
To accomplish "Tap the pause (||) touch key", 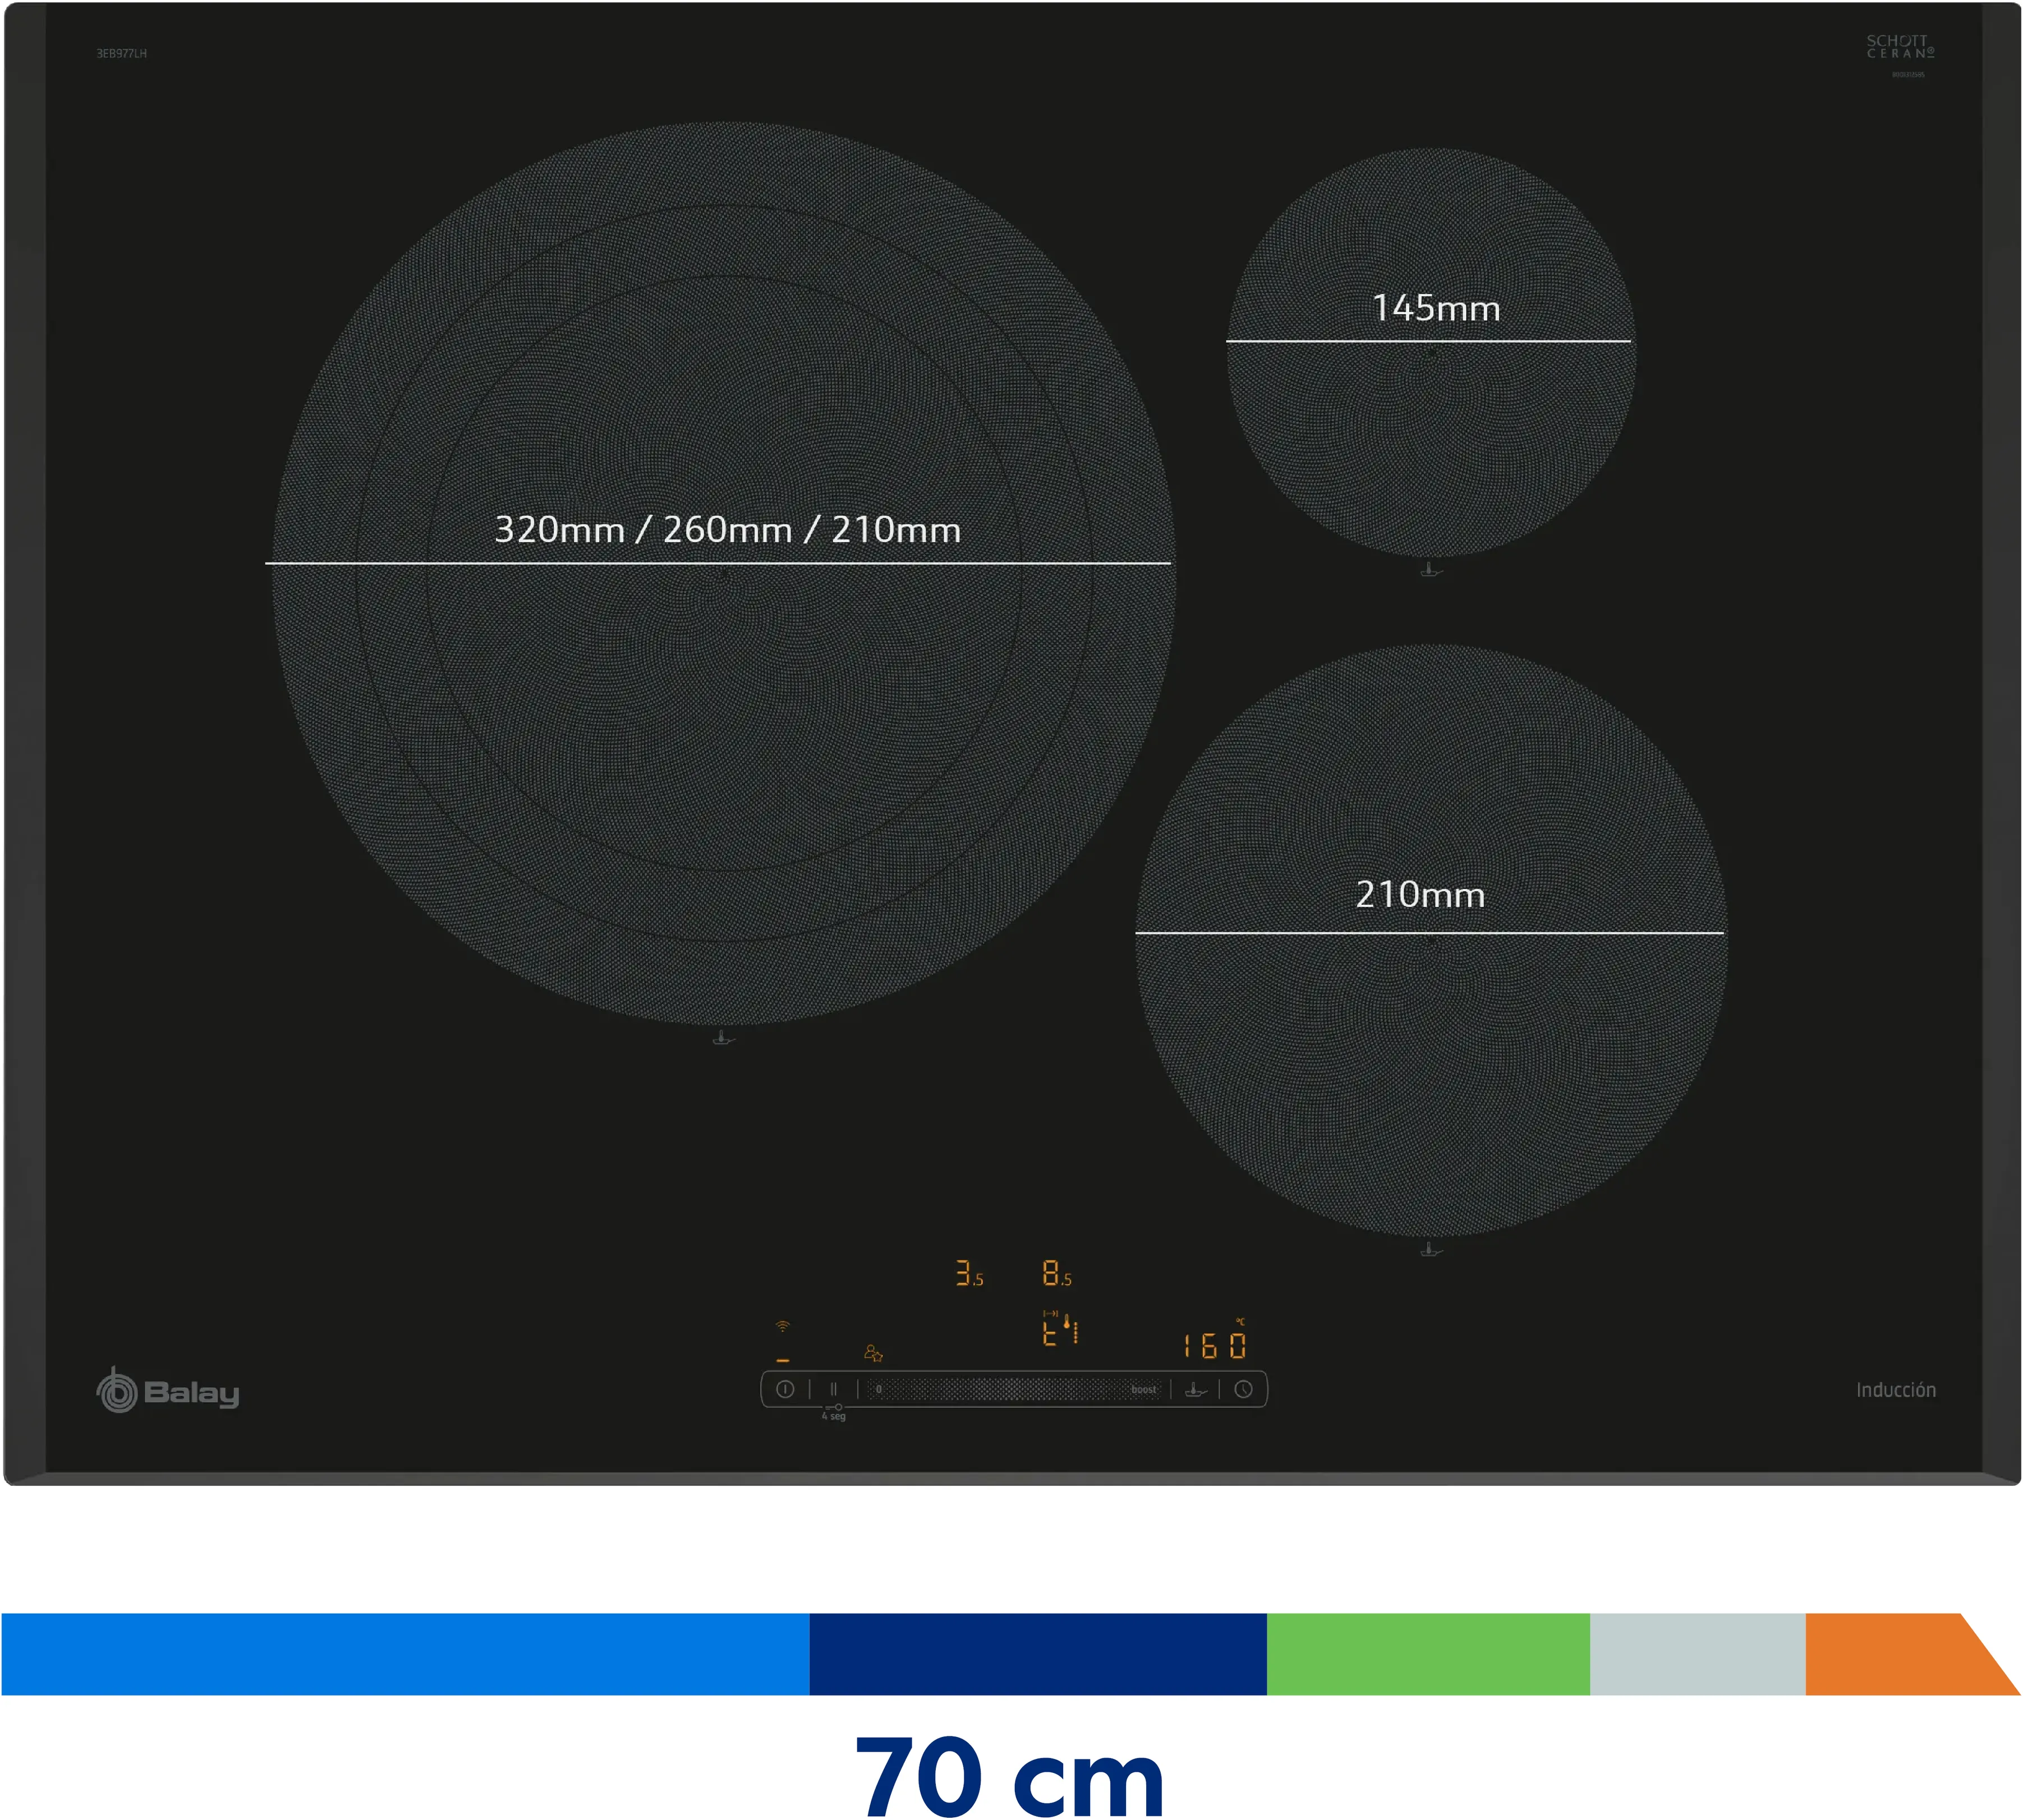I will pyautogui.click(x=833, y=1389).
